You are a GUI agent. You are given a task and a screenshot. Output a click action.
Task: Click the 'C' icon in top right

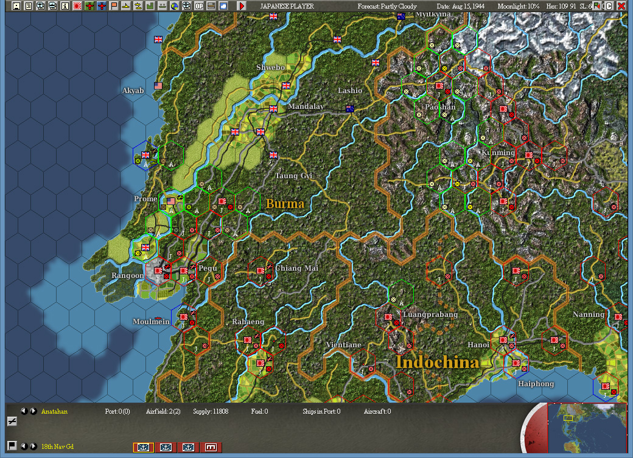[609, 6]
